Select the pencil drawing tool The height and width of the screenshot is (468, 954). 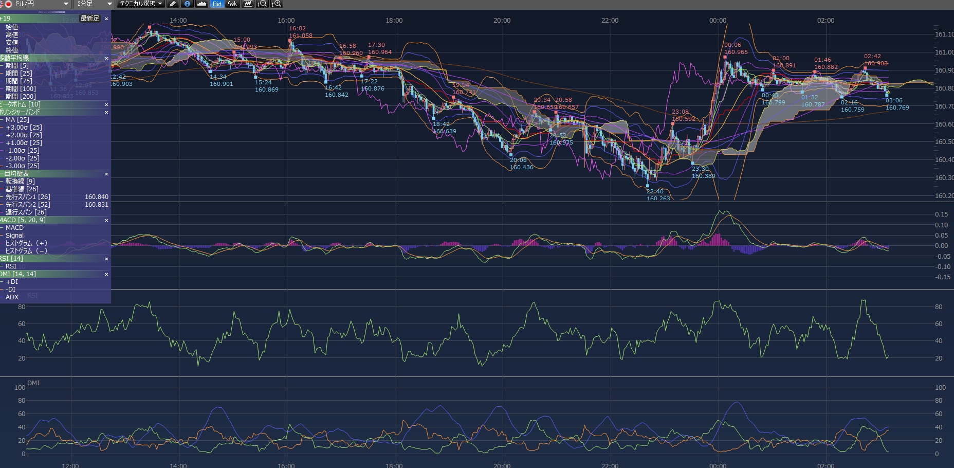tap(173, 4)
